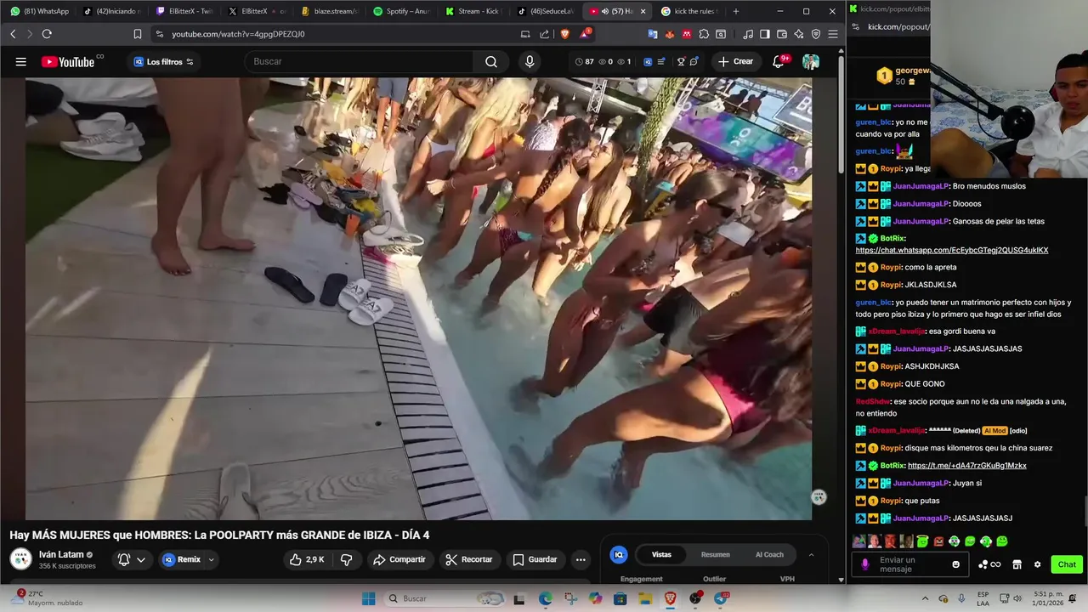Open the new browser tab plus button

tap(736, 11)
